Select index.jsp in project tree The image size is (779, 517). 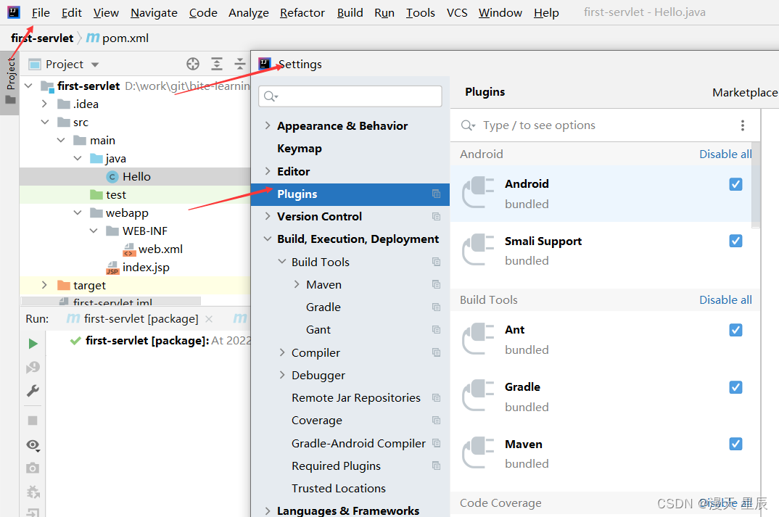[138, 267]
